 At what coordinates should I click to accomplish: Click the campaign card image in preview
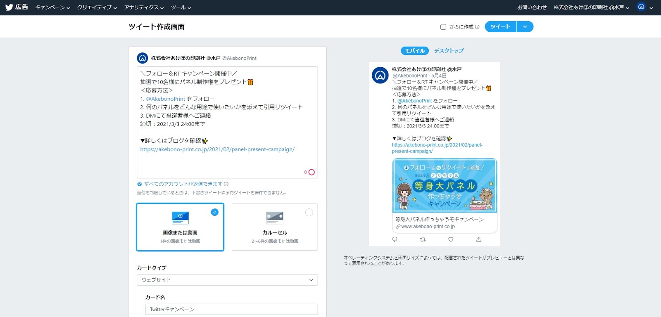(x=445, y=185)
